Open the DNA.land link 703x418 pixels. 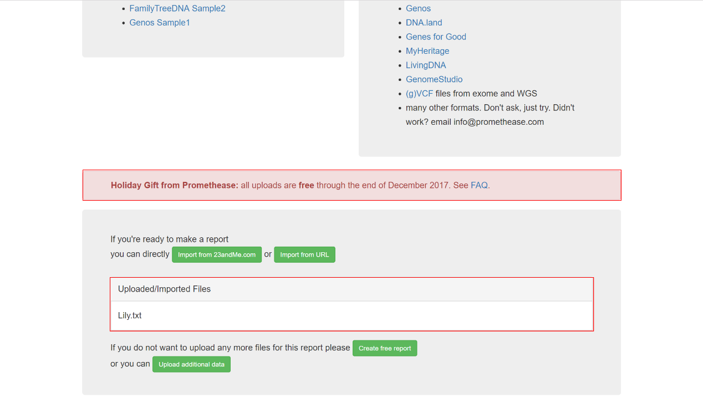(x=424, y=23)
